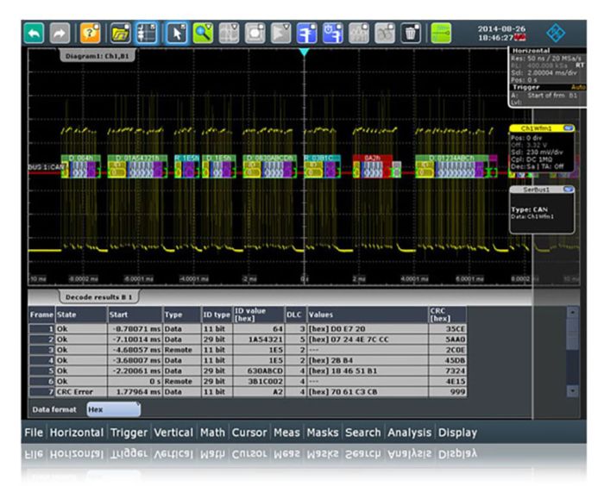This screenshot has height=486, width=604.
Task: Open the File menu
Action: click(x=34, y=433)
